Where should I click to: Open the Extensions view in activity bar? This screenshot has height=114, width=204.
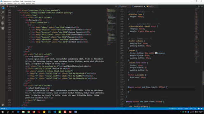(x=3, y=28)
